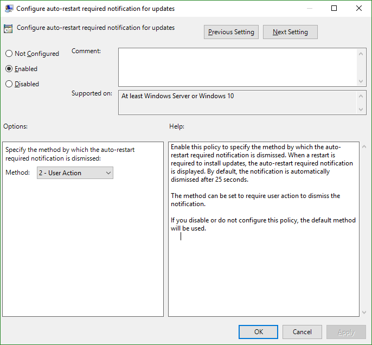Click the policy setting icon beside the heading
The image size is (372, 345).
[8, 29]
